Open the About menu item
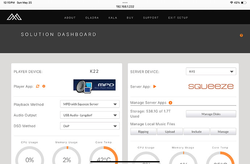 (70, 18)
